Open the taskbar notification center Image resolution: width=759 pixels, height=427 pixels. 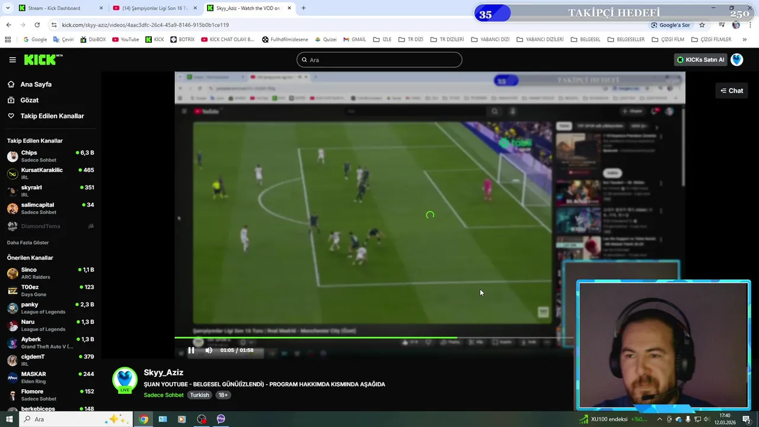click(x=747, y=419)
